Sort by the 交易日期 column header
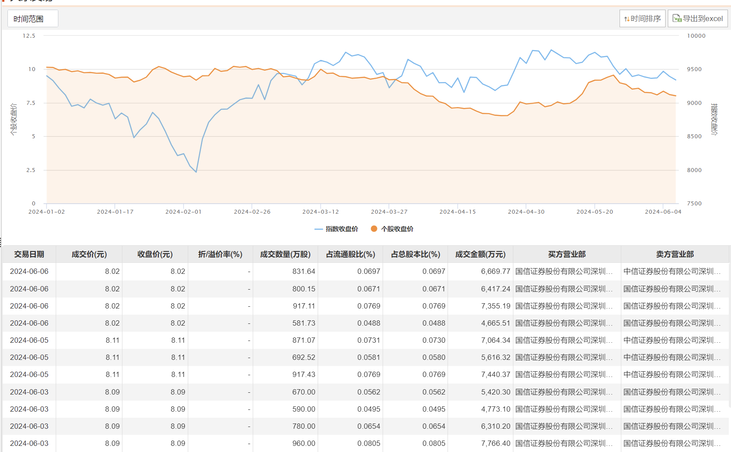 pos(29,255)
